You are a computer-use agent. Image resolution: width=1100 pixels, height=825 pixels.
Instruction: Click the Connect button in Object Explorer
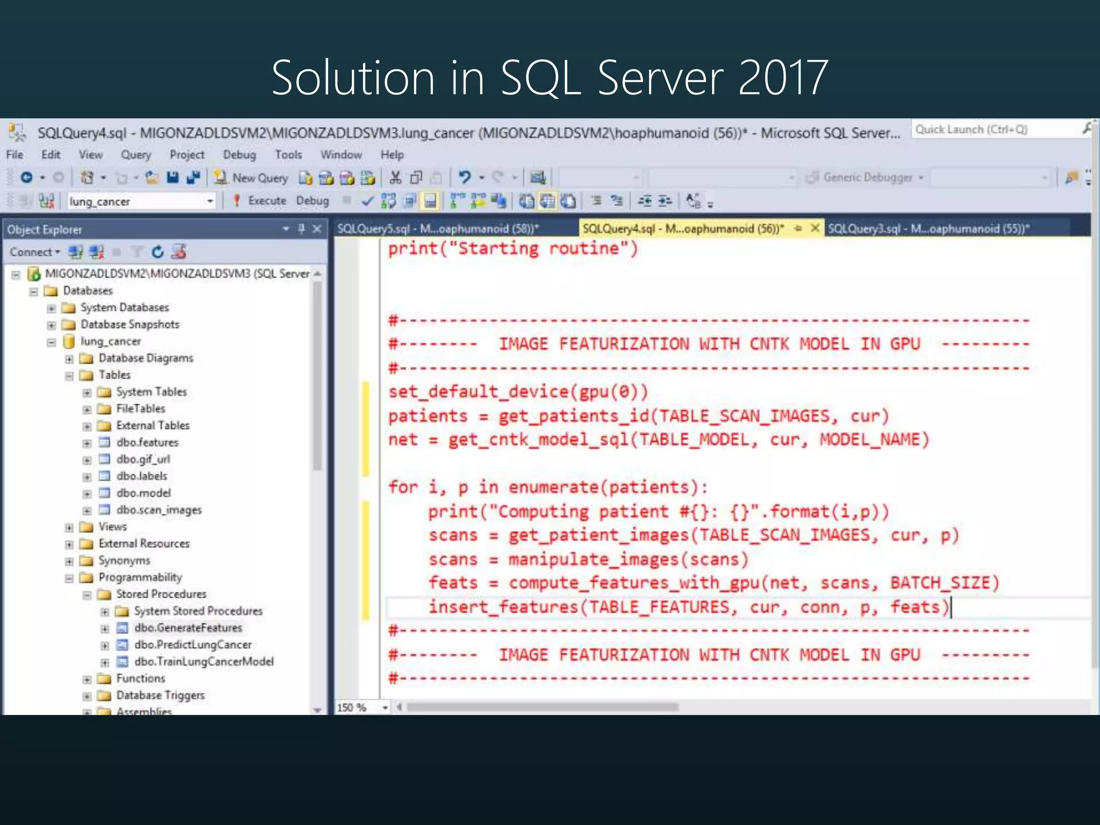point(35,252)
